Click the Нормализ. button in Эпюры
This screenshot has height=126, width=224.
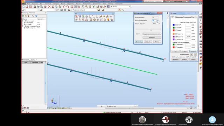[193, 51]
